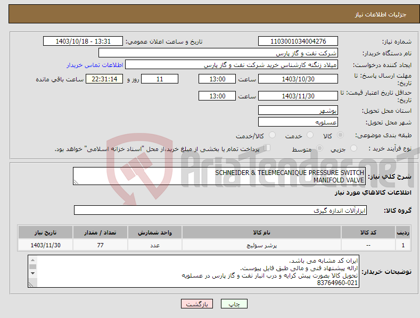This screenshot has height=318, width=420.
Task: Click the unit cell عدد
Action: pyautogui.click(x=155, y=245)
